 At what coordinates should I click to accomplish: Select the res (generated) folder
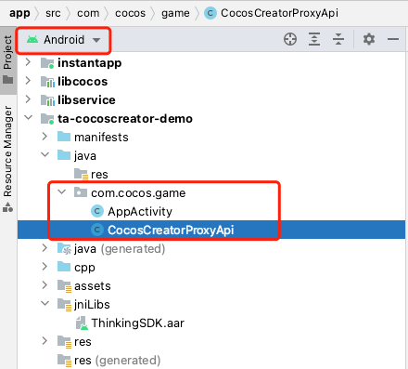[x=211, y=360]
